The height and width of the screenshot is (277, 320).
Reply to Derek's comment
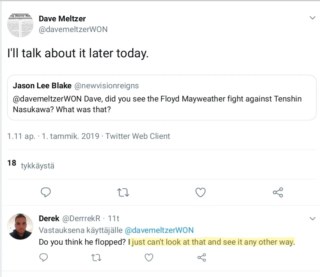[44, 257]
